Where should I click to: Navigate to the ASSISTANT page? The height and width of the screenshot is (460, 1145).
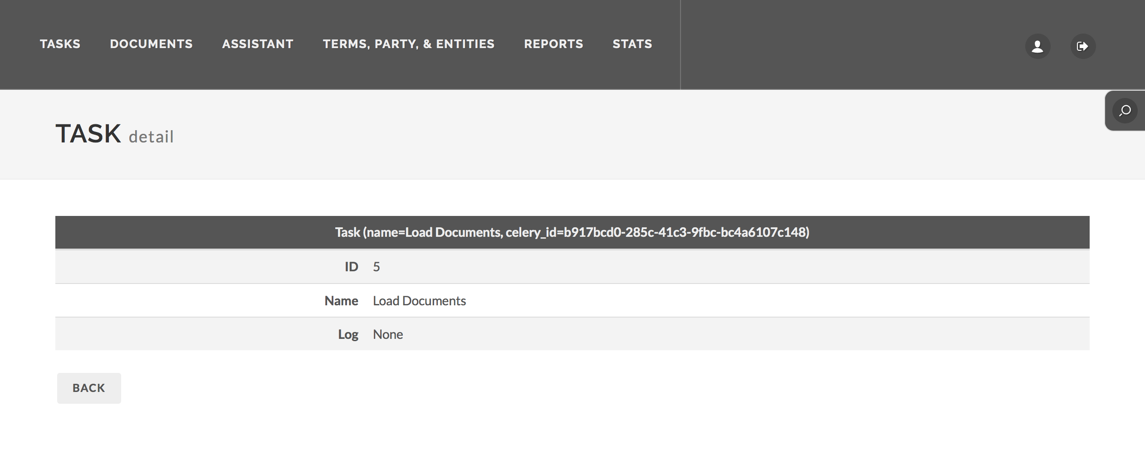coord(258,44)
